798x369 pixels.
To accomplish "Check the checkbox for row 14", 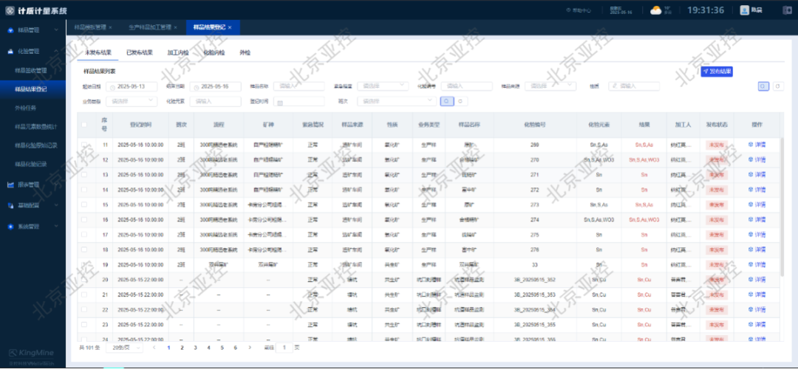I will pos(84,190).
